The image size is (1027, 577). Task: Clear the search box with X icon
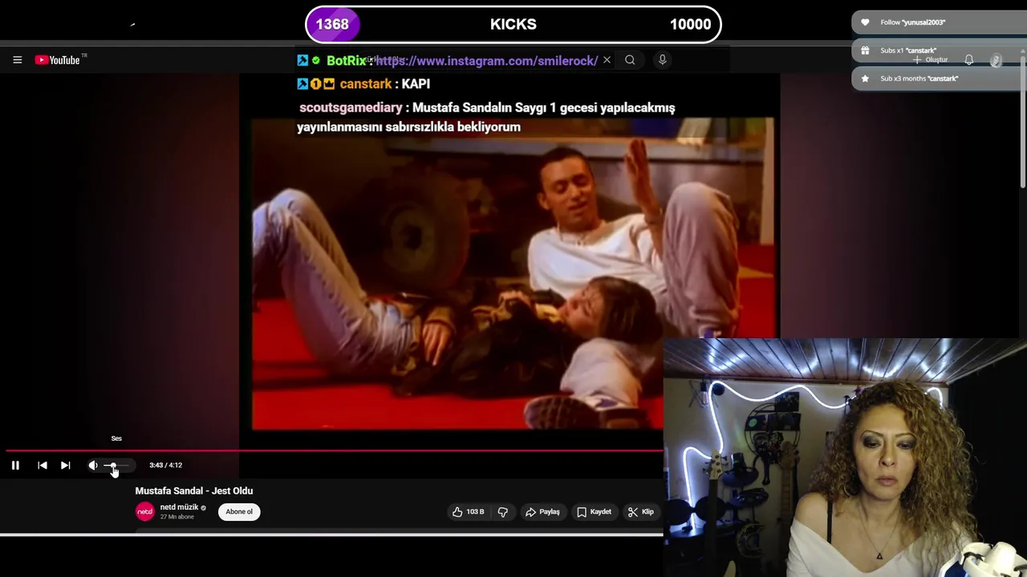pyautogui.click(x=607, y=60)
